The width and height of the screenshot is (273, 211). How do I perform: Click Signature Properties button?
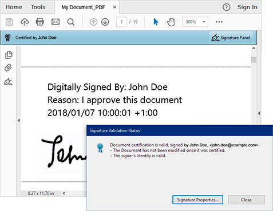point(197,200)
